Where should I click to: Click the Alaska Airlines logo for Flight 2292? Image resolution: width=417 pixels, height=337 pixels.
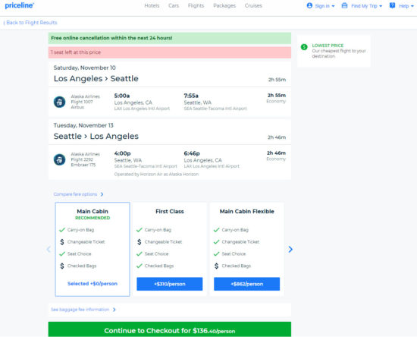coord(60,159)
